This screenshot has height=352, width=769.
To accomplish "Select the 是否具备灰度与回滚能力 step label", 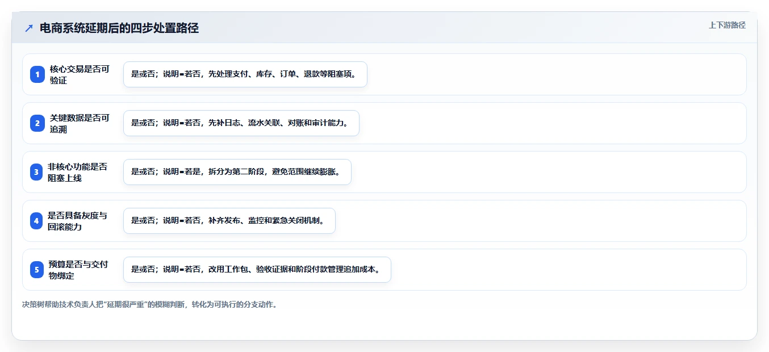I will (x=77, y=221).
